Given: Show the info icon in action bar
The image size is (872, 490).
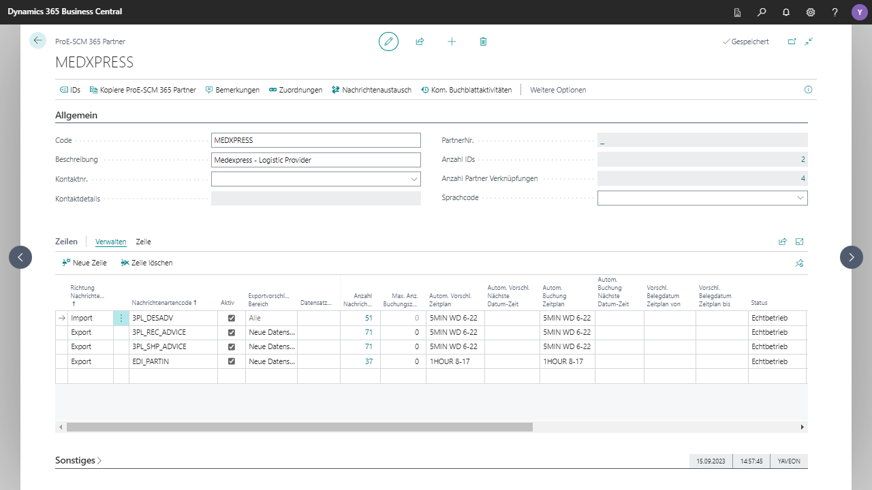Looking at the screenshot, I should (809, 90).
